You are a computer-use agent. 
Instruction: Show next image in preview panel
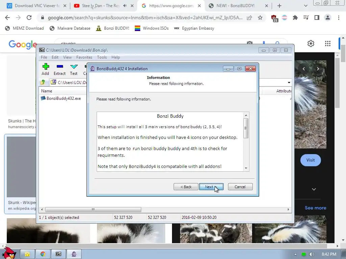point(318,69)
